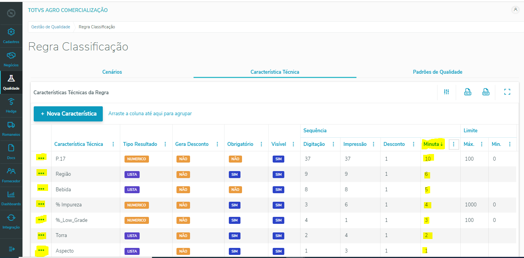Open Característica Técnica column menu

click(x=113, y=144)
